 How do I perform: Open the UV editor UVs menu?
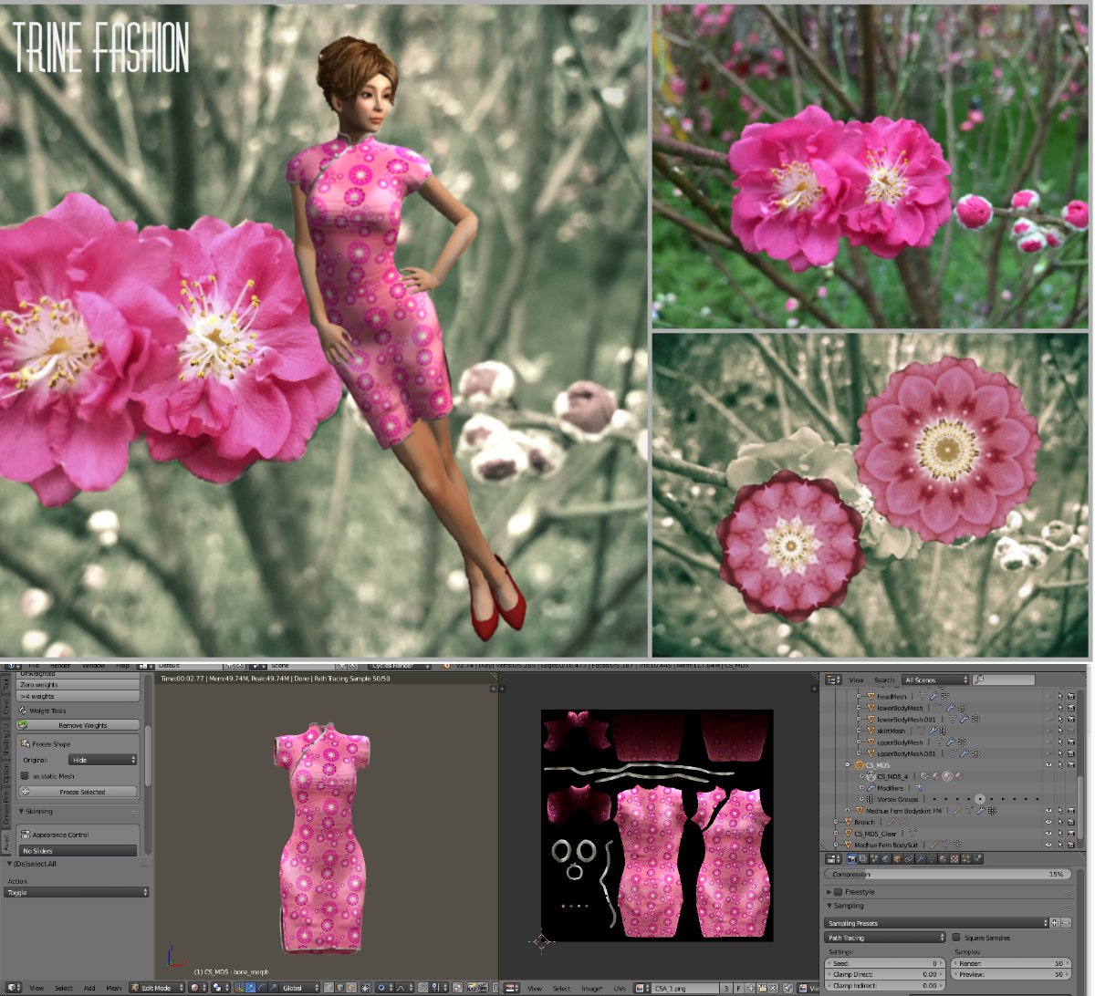click(x=620, y=988)
